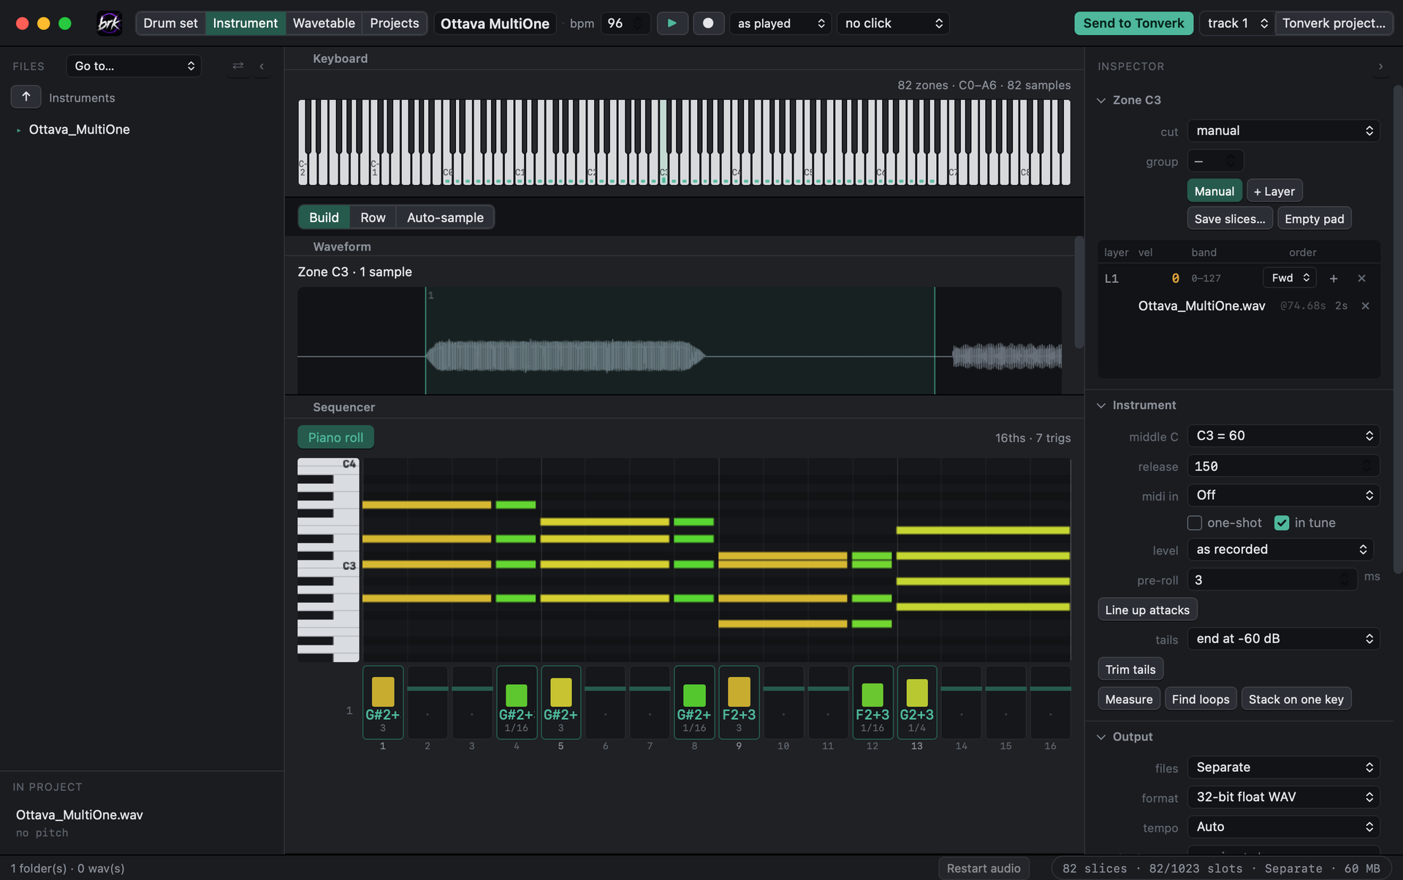Expand the Ottava_MultiOne folder tree item
This screenshot has height=880, width=1403.
(18, 130)
